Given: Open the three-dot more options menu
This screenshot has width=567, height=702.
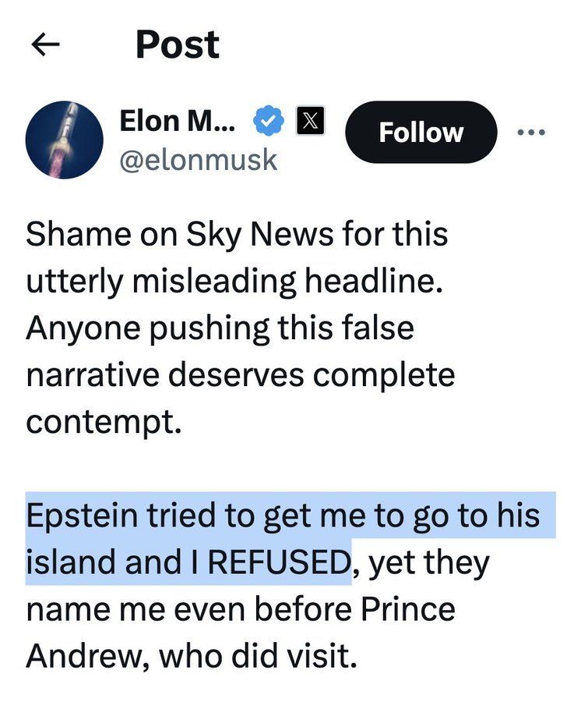Looking at the screenshot, I should point(531,133).
